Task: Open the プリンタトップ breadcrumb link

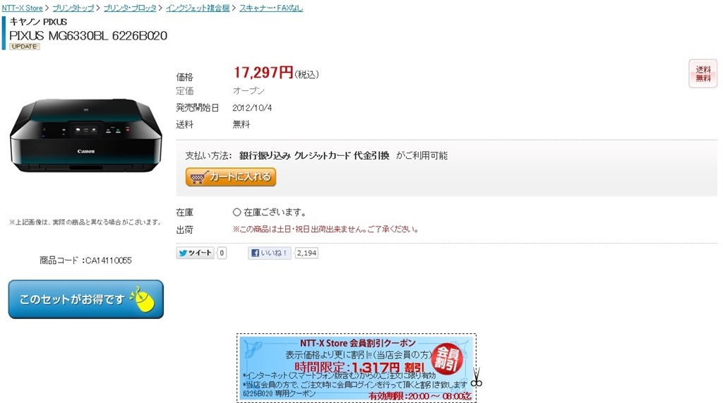Action: point(73,8)
